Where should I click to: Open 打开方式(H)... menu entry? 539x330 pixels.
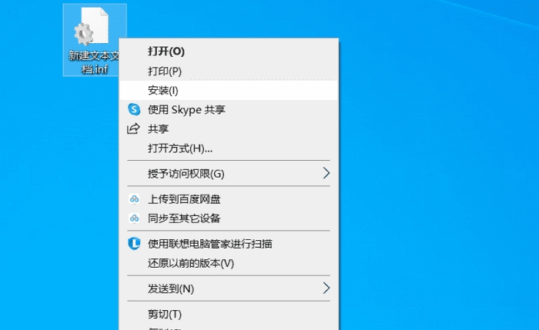tap(229, 148)
